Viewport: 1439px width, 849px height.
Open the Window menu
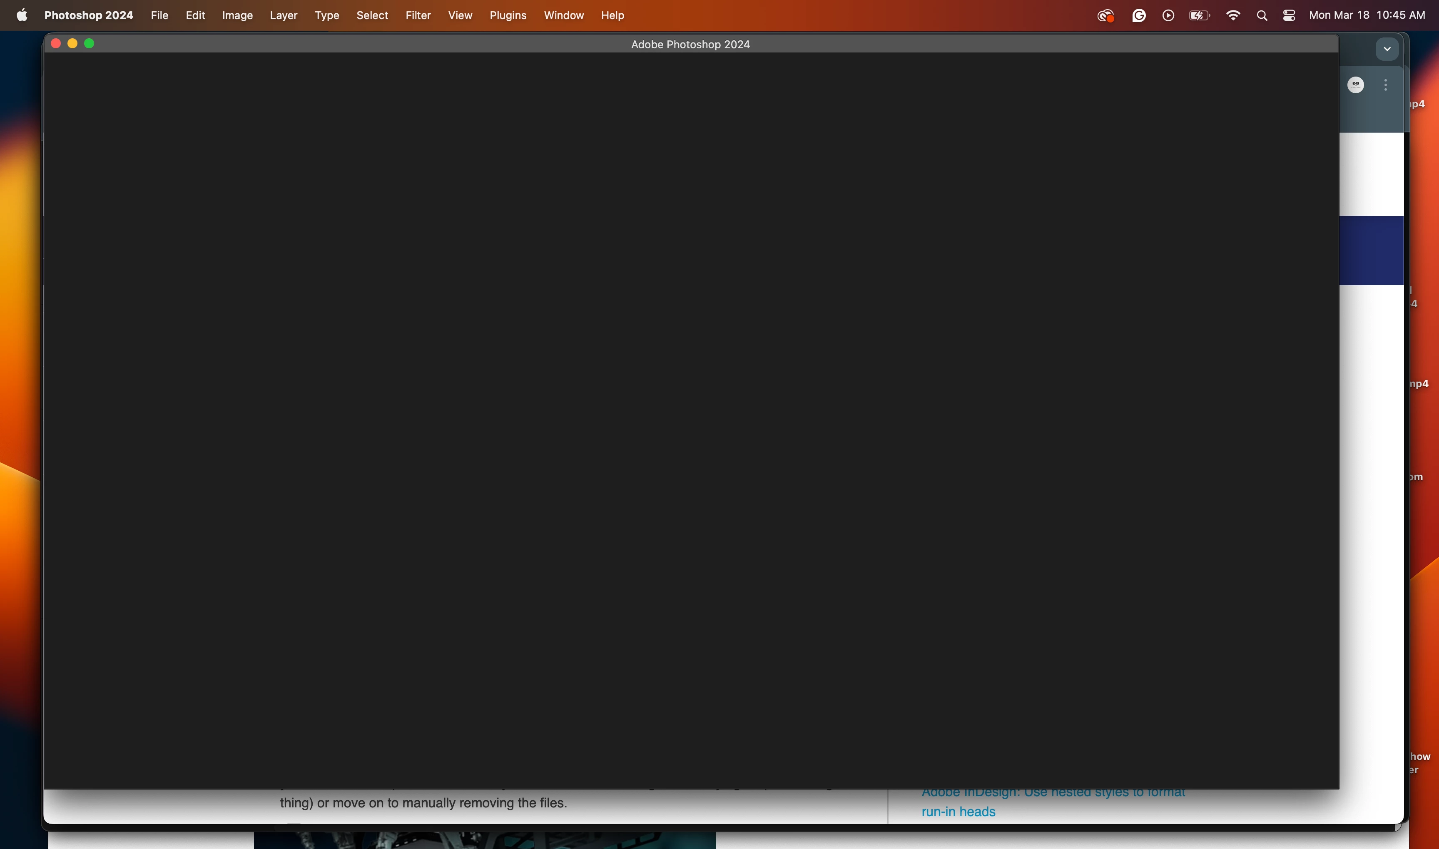tap(563, 15)
